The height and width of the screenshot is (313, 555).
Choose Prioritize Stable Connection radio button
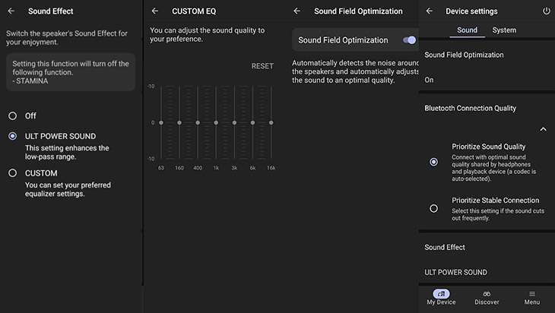click(x=433, y=208)
